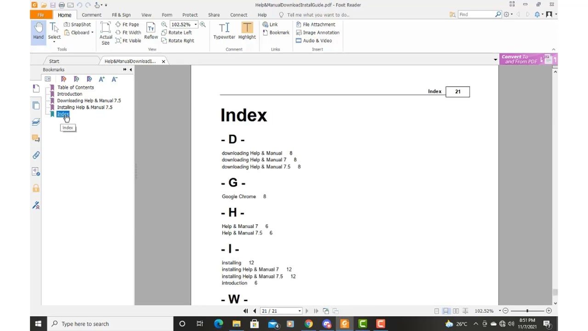Screen dimensions: 588x331
Task: Take a SnapShot of the page
Action: 77,24
